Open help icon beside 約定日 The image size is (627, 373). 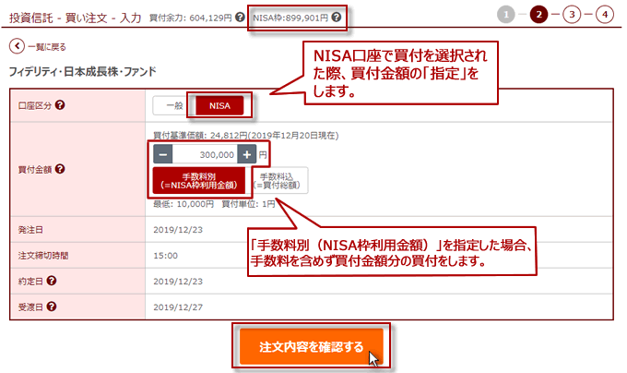pyautogui.click(x=52, y=281)
